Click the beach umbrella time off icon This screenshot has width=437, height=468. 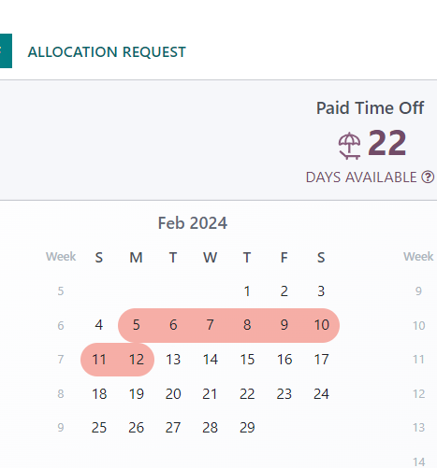[350, 146]
